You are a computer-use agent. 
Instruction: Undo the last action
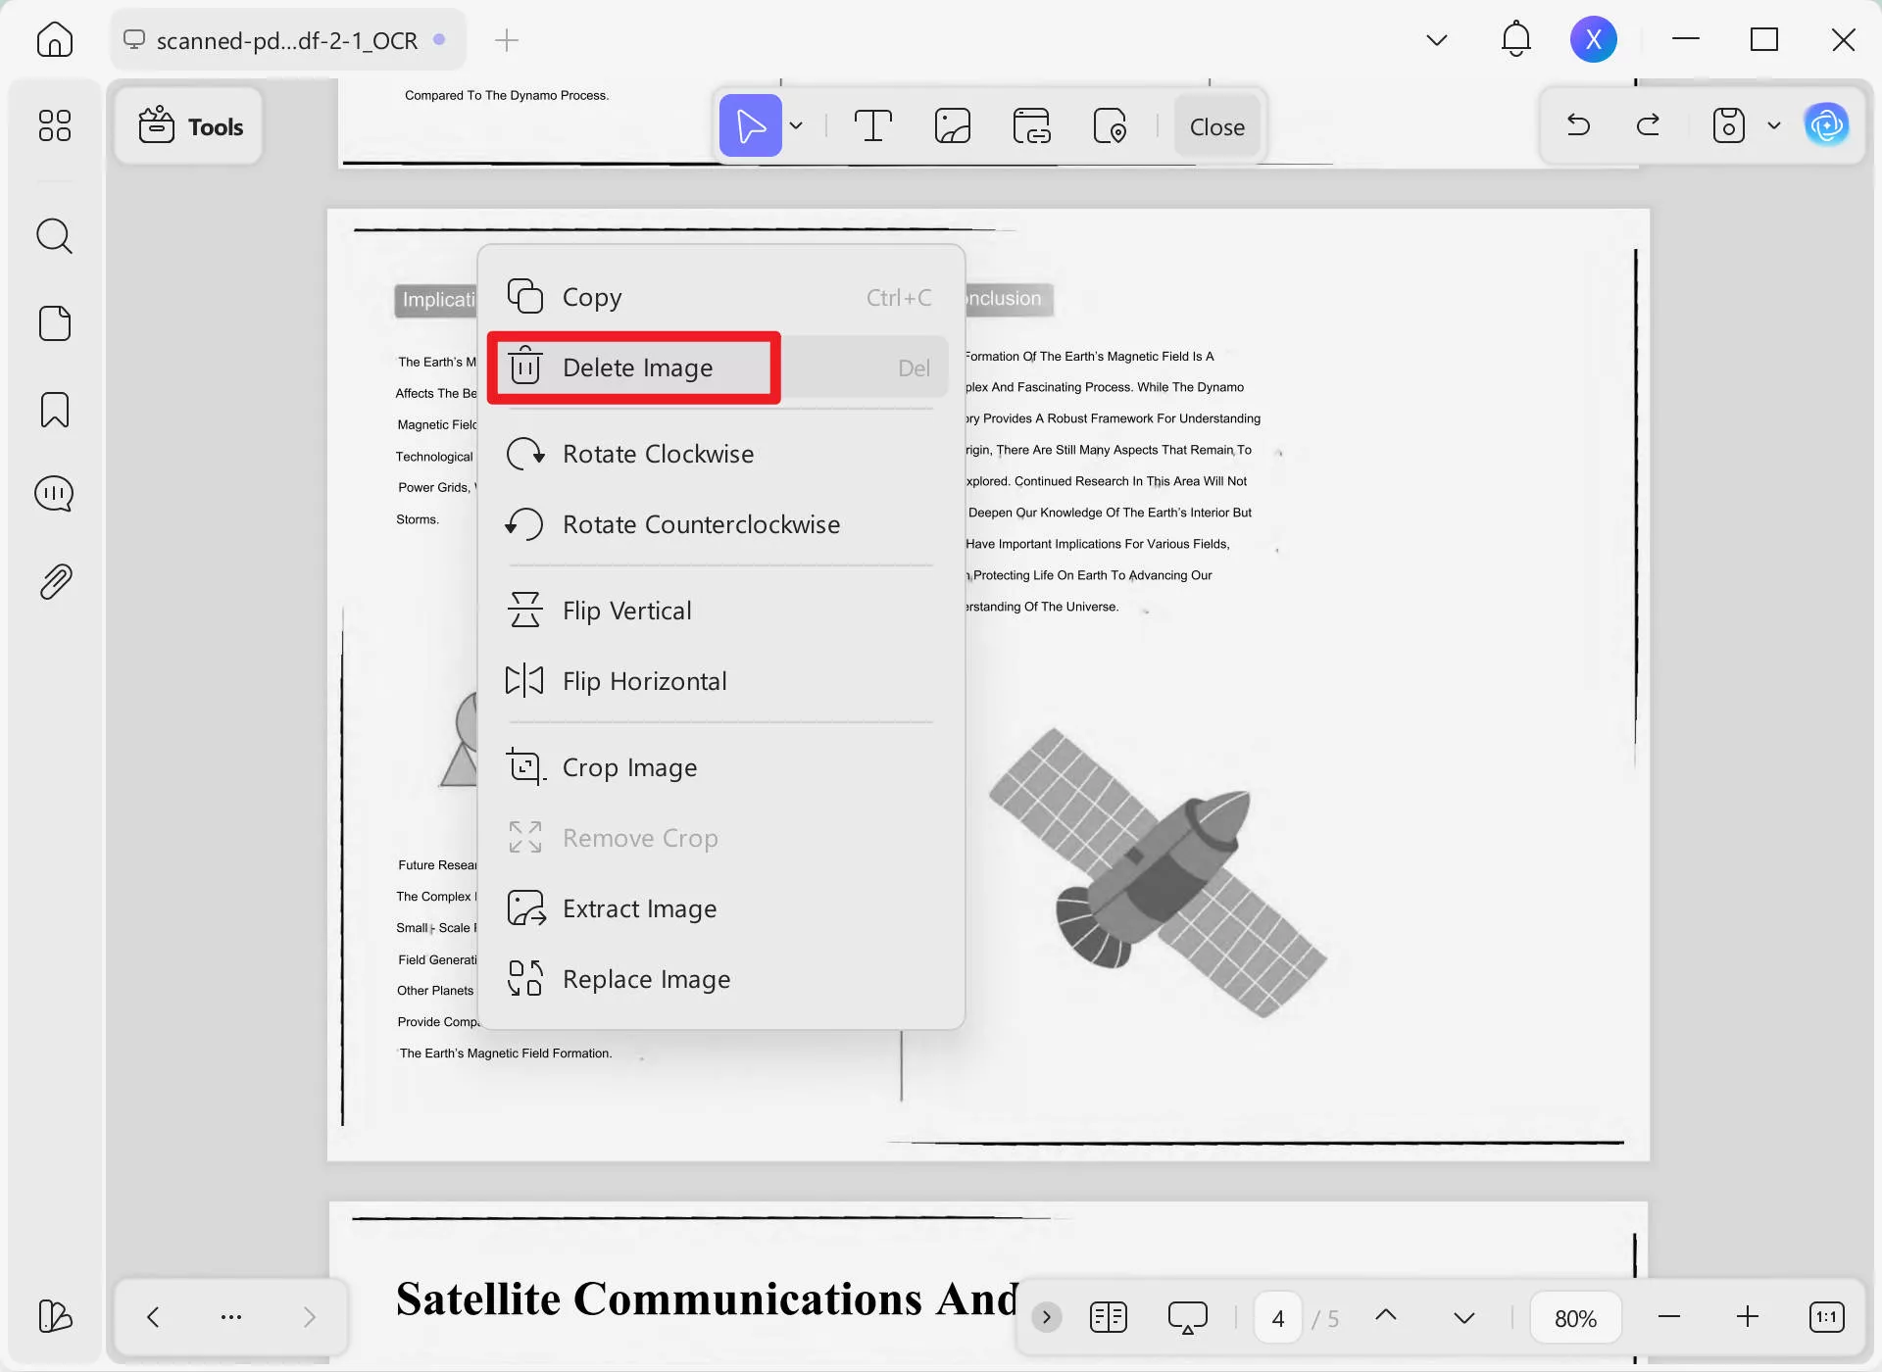click(1579, 125)
